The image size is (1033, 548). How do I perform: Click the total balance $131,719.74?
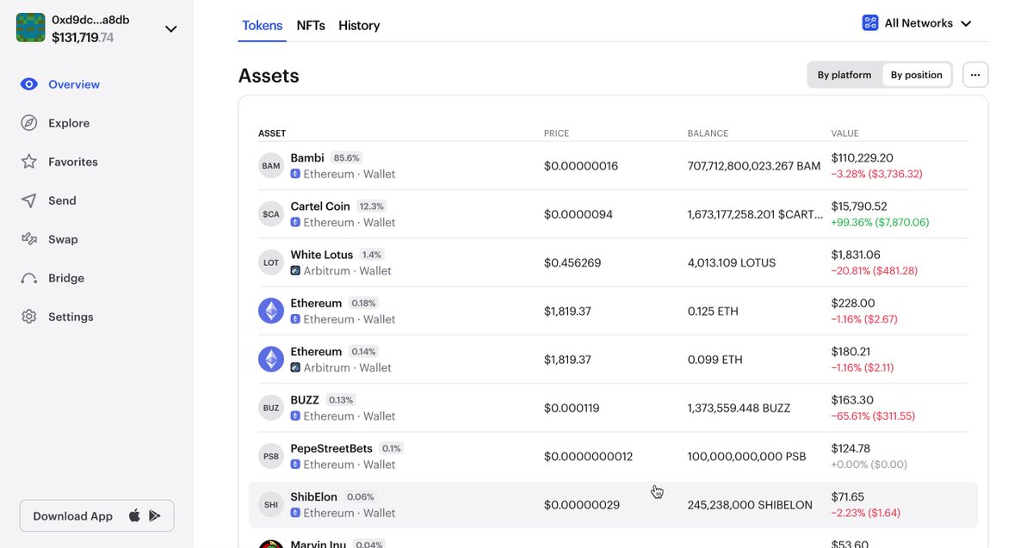[x=83, y=38]
